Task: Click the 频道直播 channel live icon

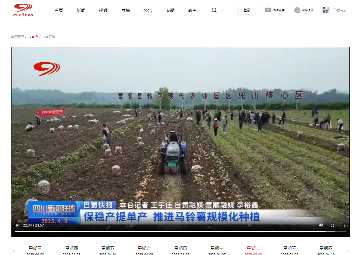Action: [268, 10]
